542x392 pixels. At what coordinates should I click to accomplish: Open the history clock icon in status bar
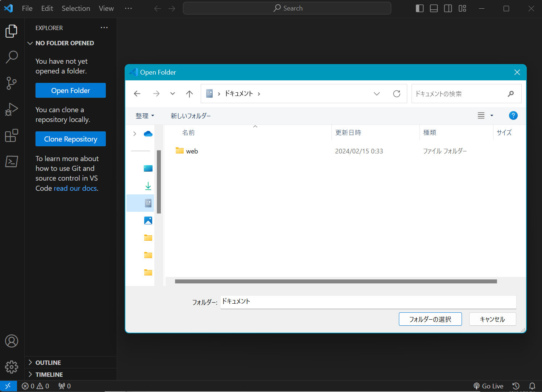516,386
